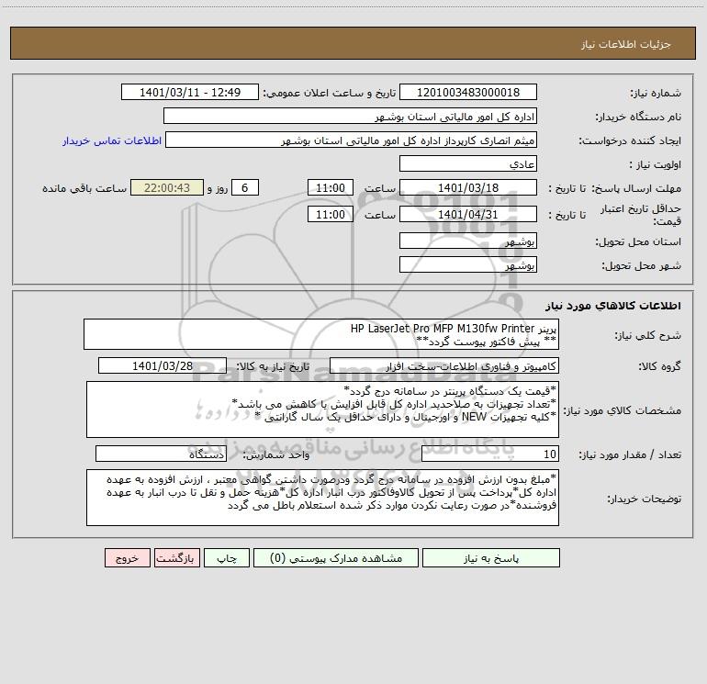Click need date field 1401/03/28
This screenshot has width=707, height=684.
(x=163, y=365)
